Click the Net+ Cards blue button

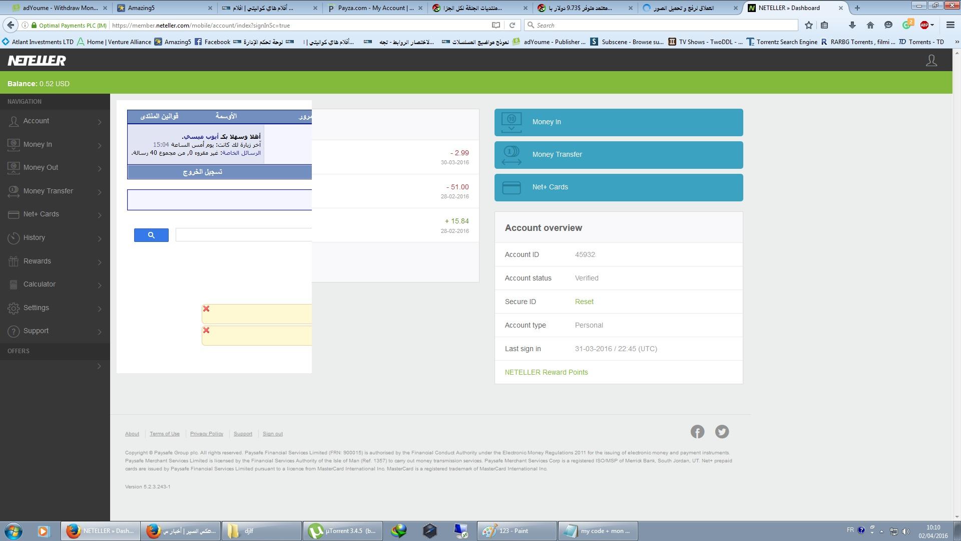[x=619, y=187]
